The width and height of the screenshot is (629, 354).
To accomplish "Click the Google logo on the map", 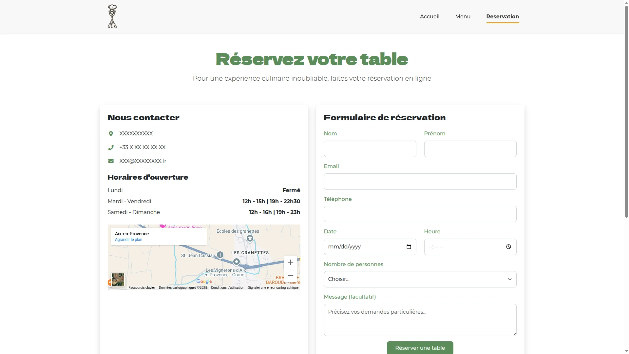I will pos(204,281).
